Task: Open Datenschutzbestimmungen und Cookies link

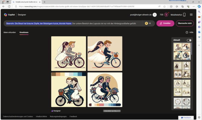Action: (18, 116)
